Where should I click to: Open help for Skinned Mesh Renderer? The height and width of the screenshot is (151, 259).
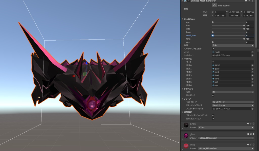[246, 1]
